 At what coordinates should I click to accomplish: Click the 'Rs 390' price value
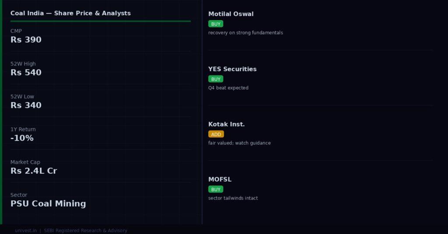[26, 40]
